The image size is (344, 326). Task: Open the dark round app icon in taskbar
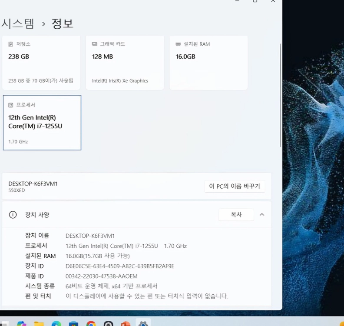point(109,323)
